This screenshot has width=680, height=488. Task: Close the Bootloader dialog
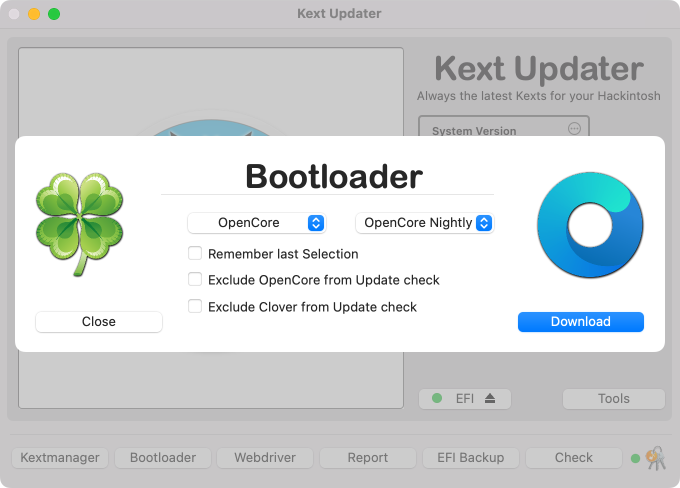tap(99, 322)
